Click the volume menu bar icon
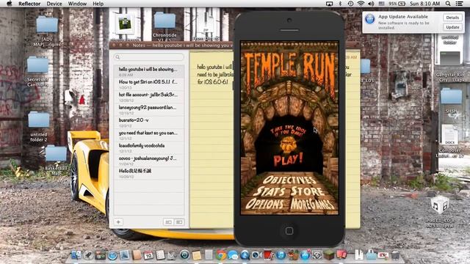The height and width of the screenshot is (264, 470). (x=371, y=4)
